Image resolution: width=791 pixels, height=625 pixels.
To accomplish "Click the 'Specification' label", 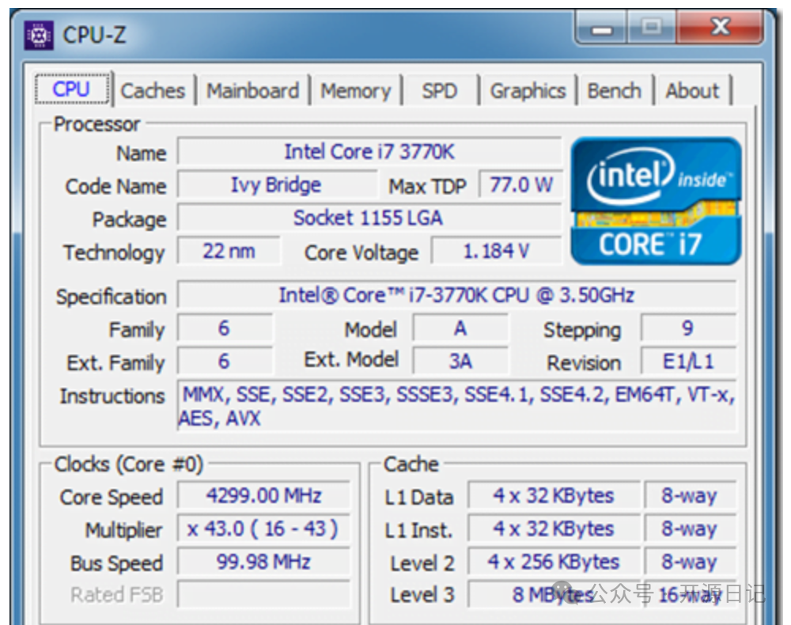I will 112,297.
